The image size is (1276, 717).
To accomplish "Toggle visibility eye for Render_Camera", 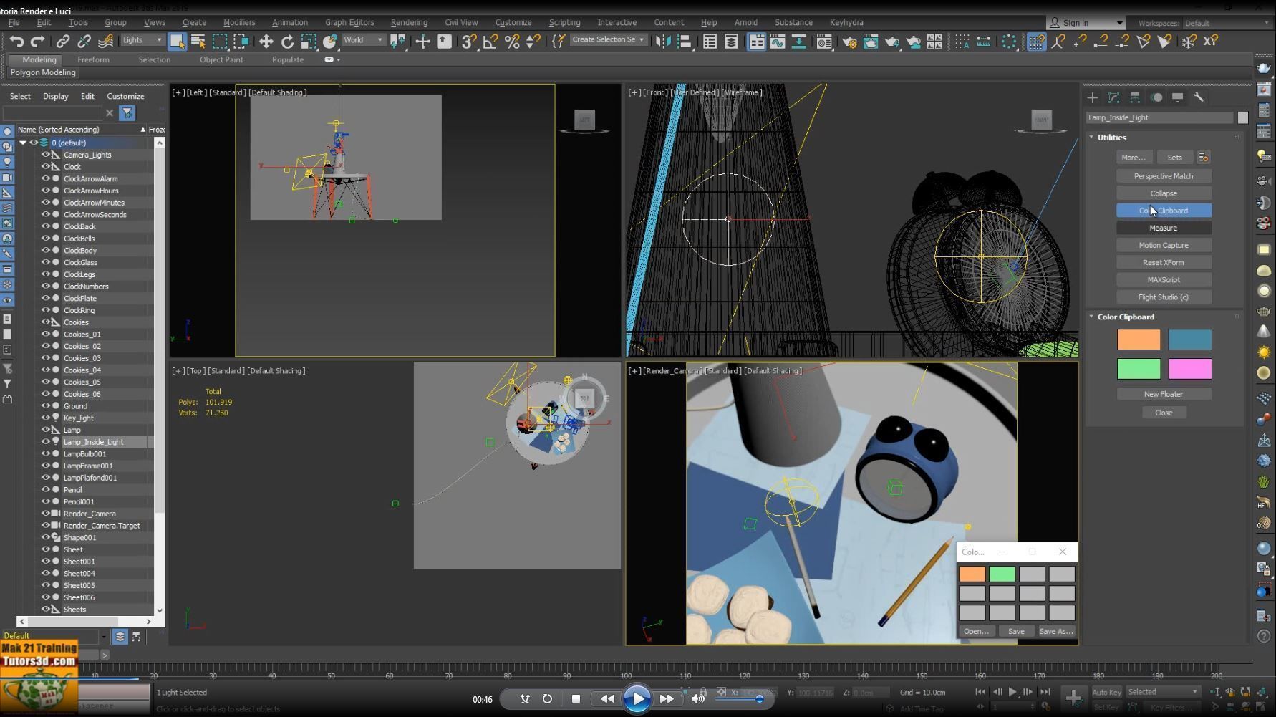I will [46, 514].
